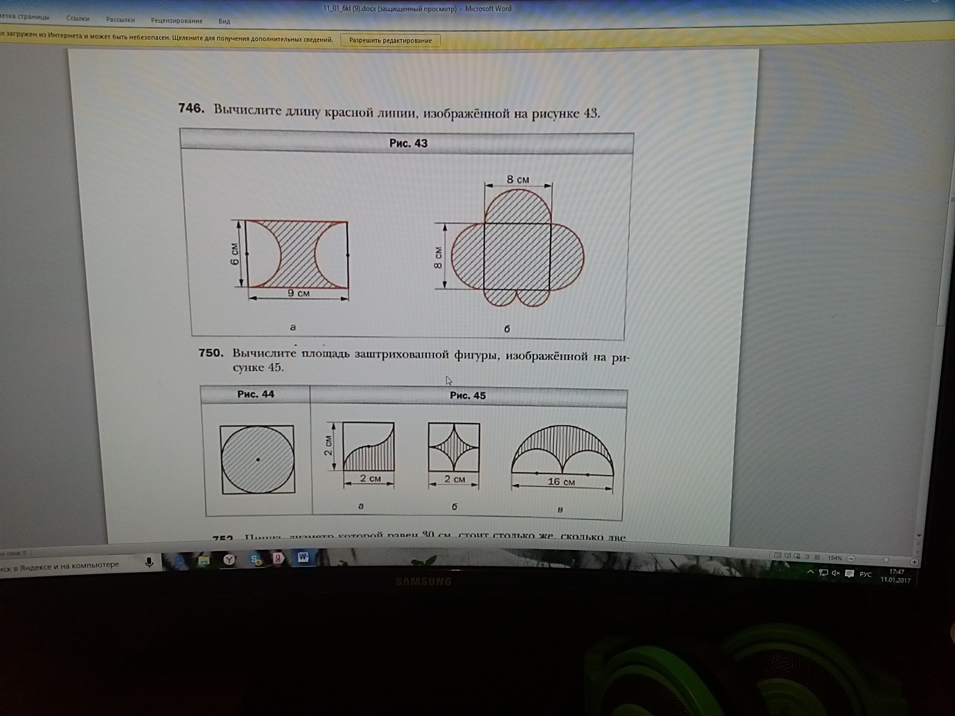Switch to Outline view icon
The height and width of the screenshot is (716, 955).
[x=807, y=557]
